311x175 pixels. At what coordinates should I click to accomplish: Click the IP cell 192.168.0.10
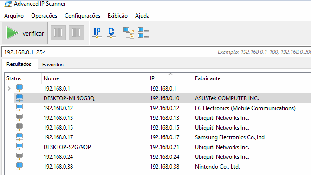tap(165, 98)
